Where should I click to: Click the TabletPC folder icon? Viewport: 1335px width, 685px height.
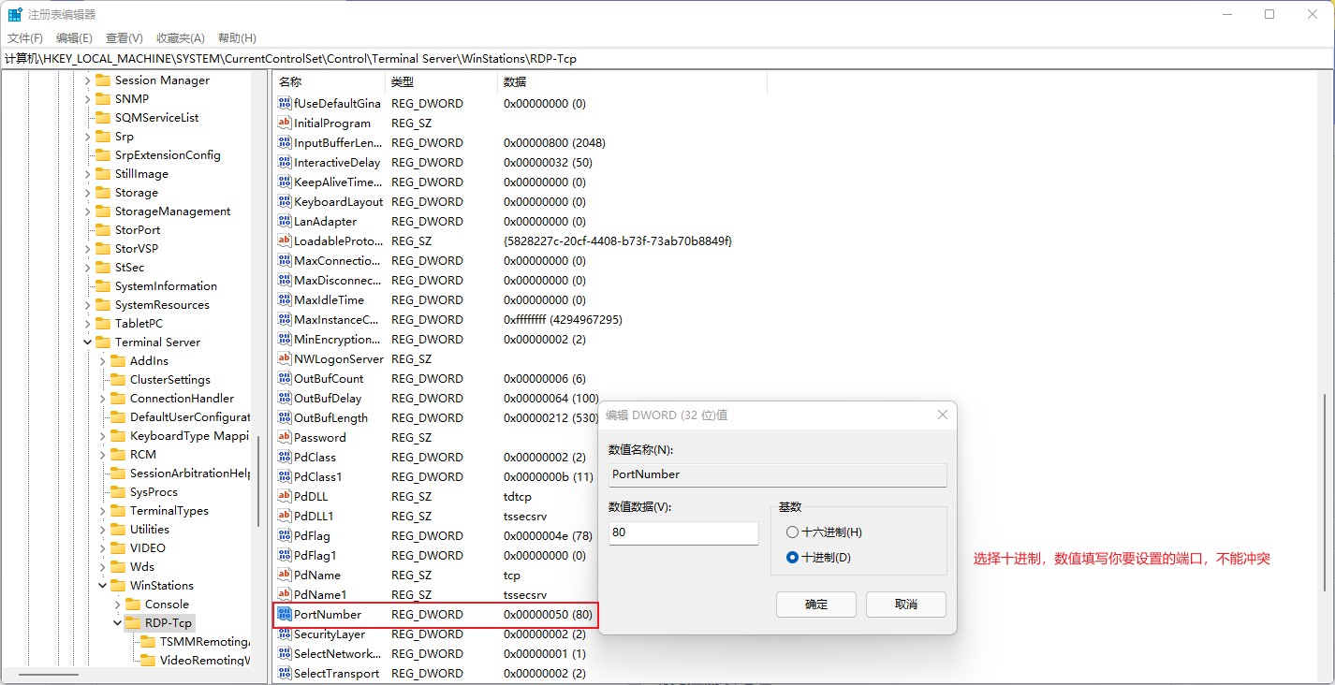coord(103,324)
